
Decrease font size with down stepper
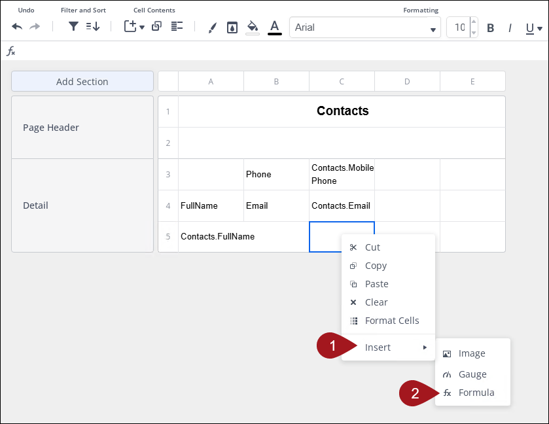tap(474, 33)
